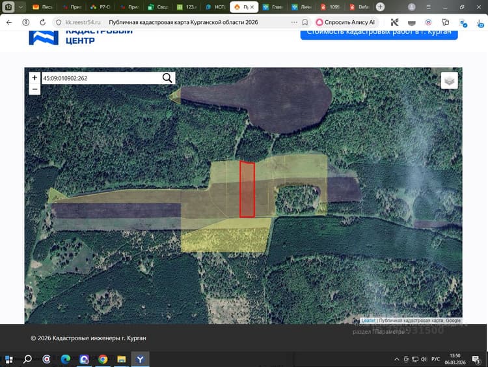Open the page actions three-dots menu
The width and height of the screenshot is (488, 367).
294,22
